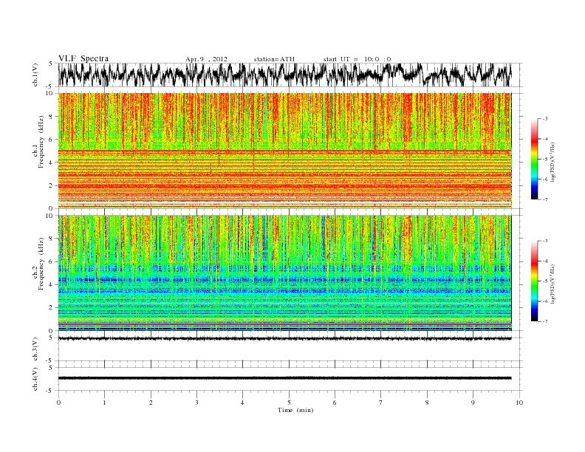Click the time axis tick label "3"

point(197,403)
